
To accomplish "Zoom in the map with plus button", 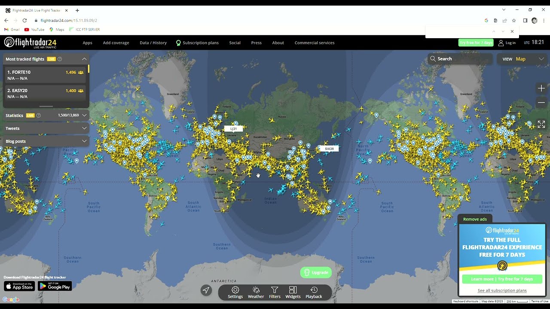I will (541, 88).
